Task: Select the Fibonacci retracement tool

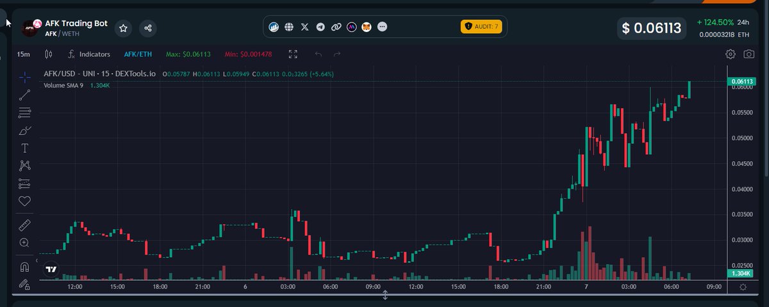Action: [x=25, y=113]
